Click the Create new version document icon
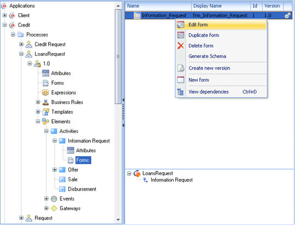Viewport: 295px width, 225px height. [181, 68]
